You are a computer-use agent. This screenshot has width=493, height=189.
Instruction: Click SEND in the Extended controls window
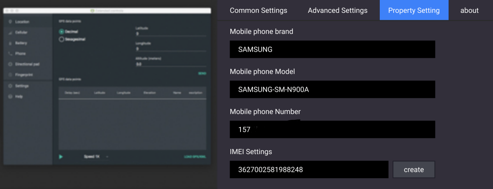click(202, 73)
